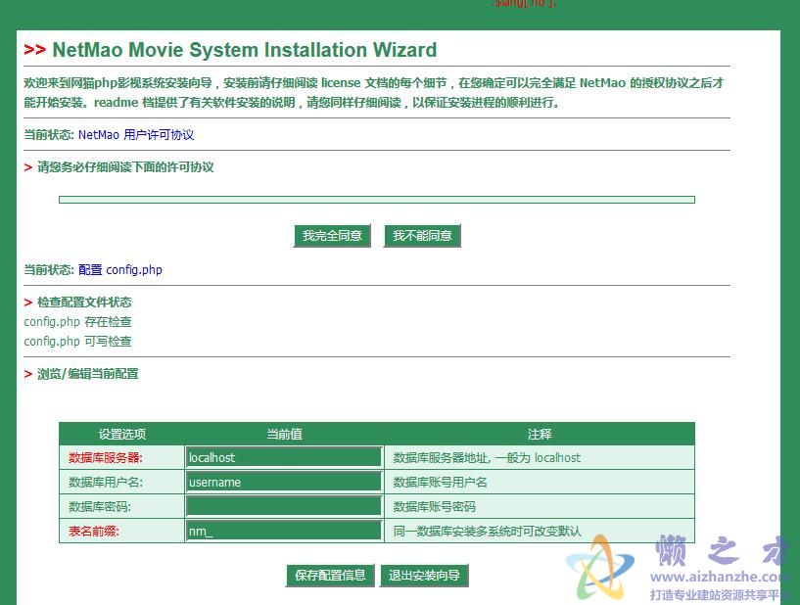This screenshot has height=605, width=800.
Task: Click the 当前状态: 配置 config.php line
Action: (93, 270)
